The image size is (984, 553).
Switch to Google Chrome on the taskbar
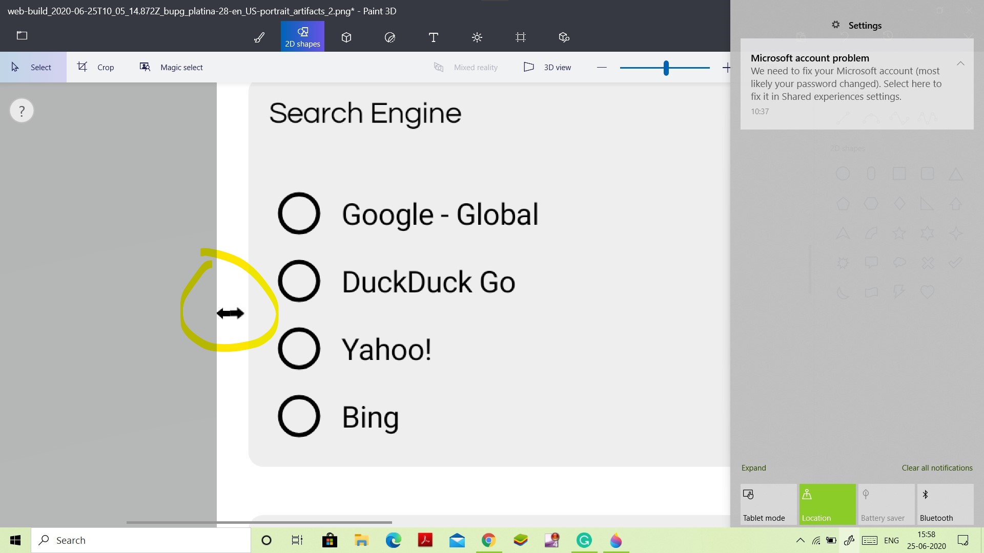point(488,540)
